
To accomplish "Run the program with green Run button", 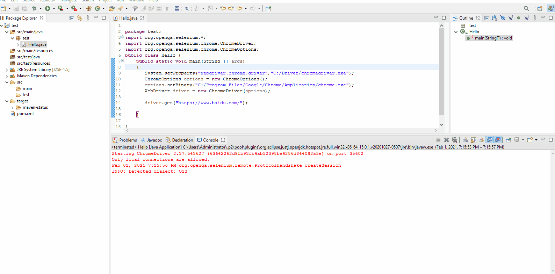I will [x=48, y=8].
